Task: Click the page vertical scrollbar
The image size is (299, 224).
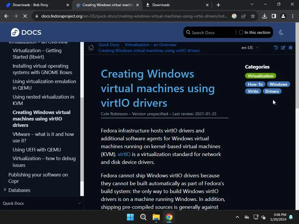Action: tap(297, 66)
